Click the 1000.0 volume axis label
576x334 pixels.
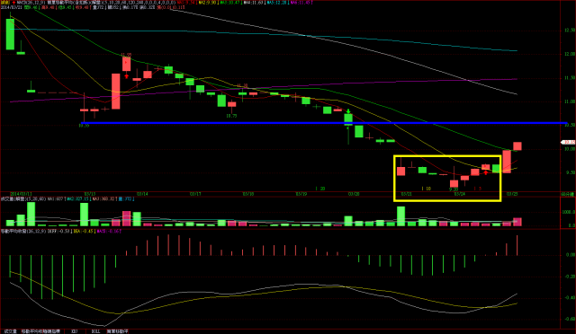click(x=569, y=212)
